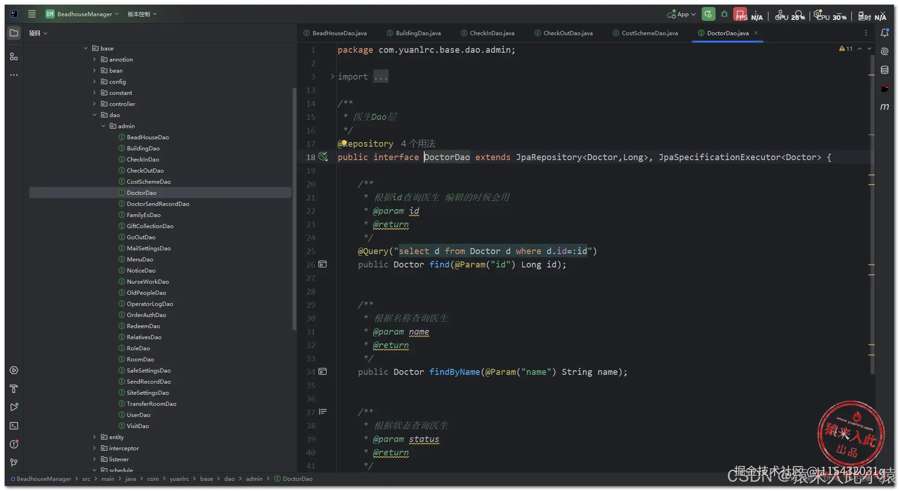Screen dimensions: 899x491
Task: Click the Debug bug icon
Action: pyautogui.click(x=724, y=14)
